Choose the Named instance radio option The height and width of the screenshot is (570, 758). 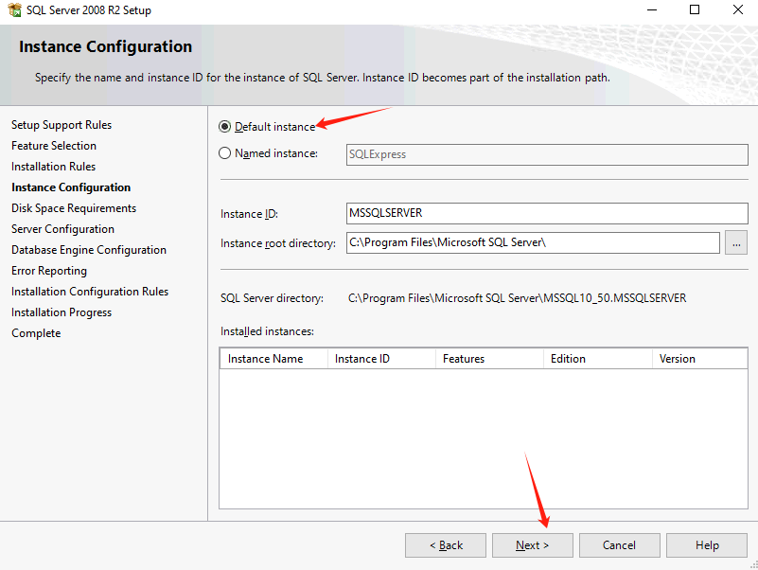click(x=225, y=153)
